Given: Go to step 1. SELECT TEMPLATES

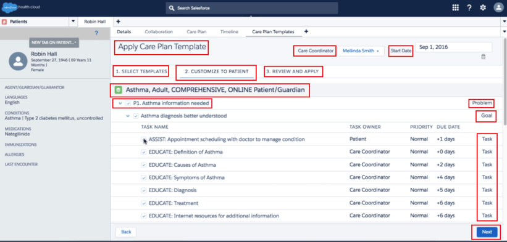Looking at the screenshot, I should (141, 71).
